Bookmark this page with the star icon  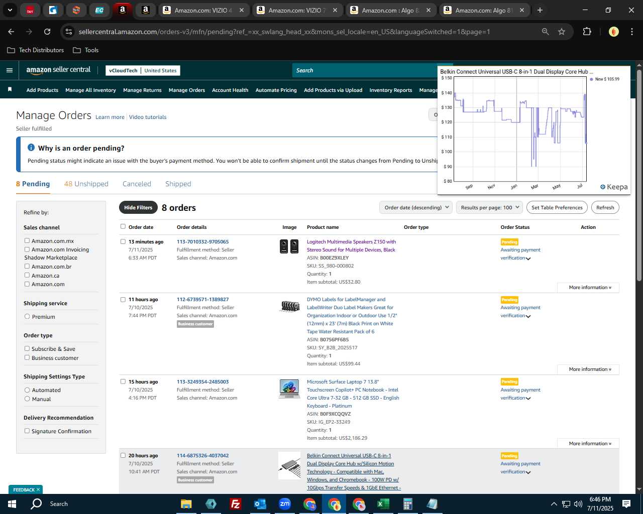click(x=562, y=32)
